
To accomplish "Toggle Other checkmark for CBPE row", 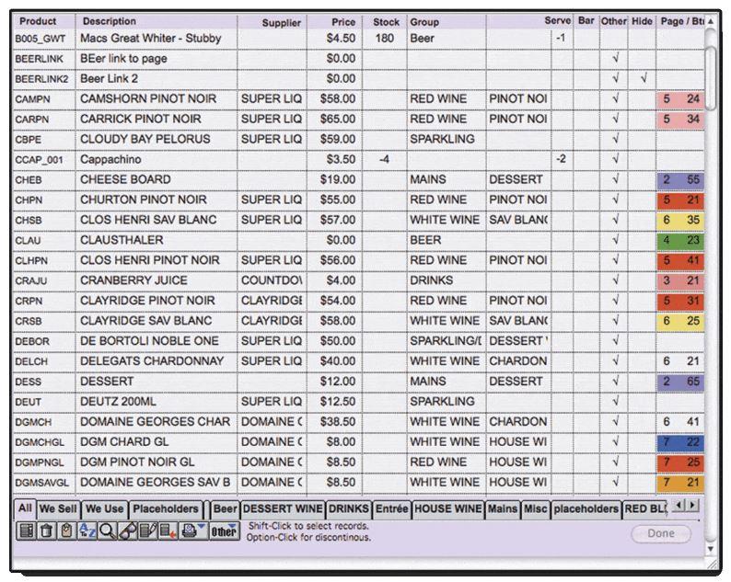I will [x=614, y=139].
